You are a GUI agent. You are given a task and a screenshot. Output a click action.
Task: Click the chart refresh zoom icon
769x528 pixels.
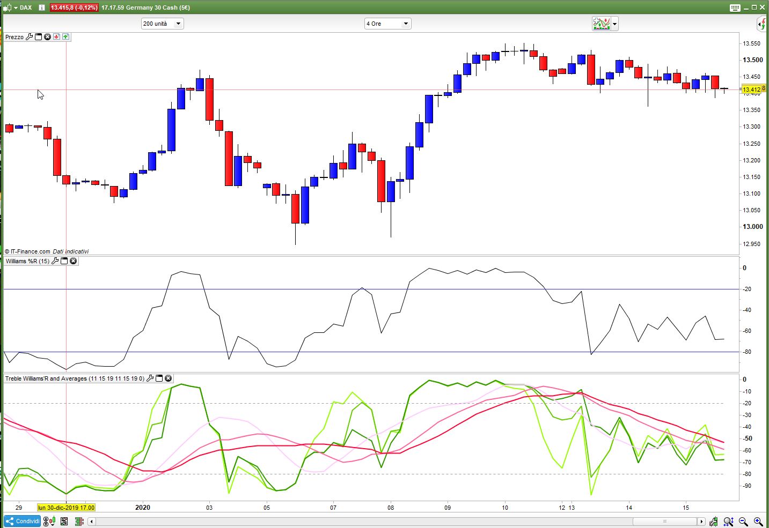[714, 521]
